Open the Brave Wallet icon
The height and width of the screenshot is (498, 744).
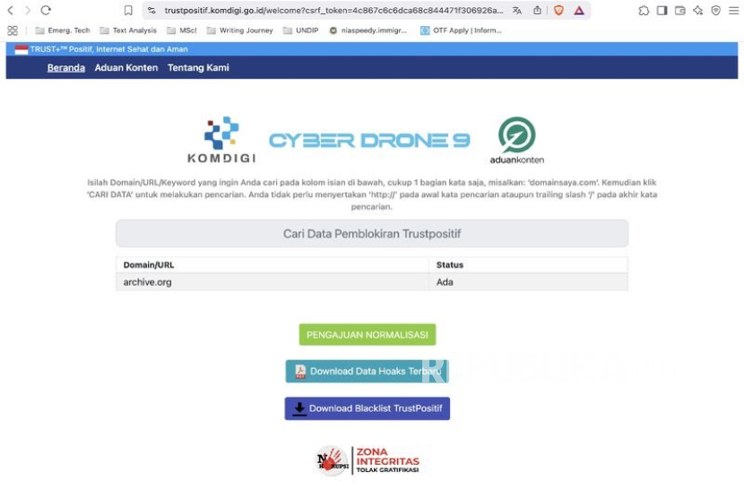tap(680, 10)
